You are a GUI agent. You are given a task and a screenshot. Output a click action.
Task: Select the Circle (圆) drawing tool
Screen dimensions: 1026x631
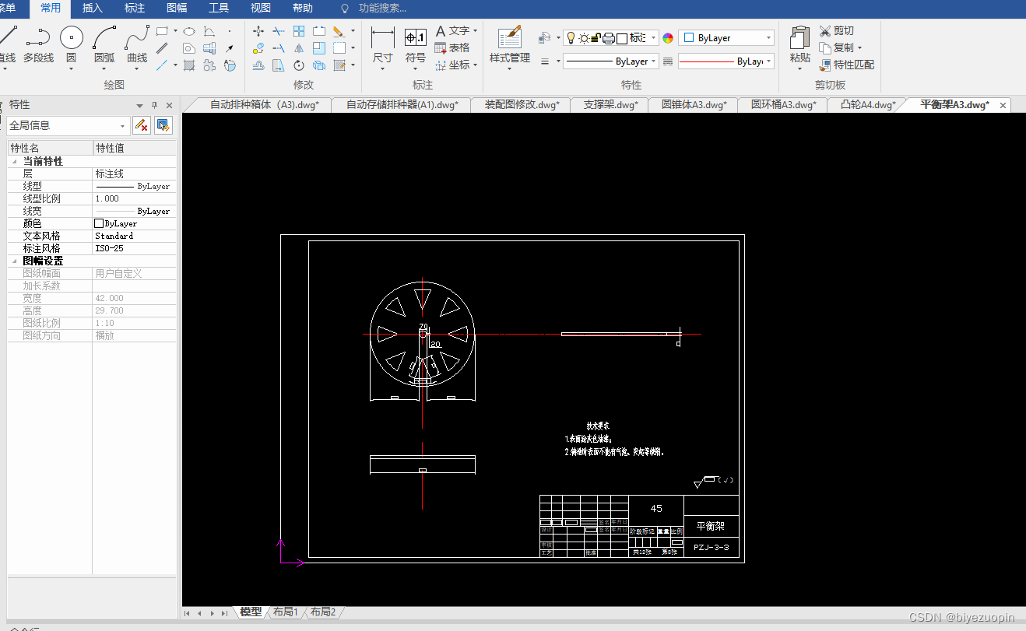(72, 44)
